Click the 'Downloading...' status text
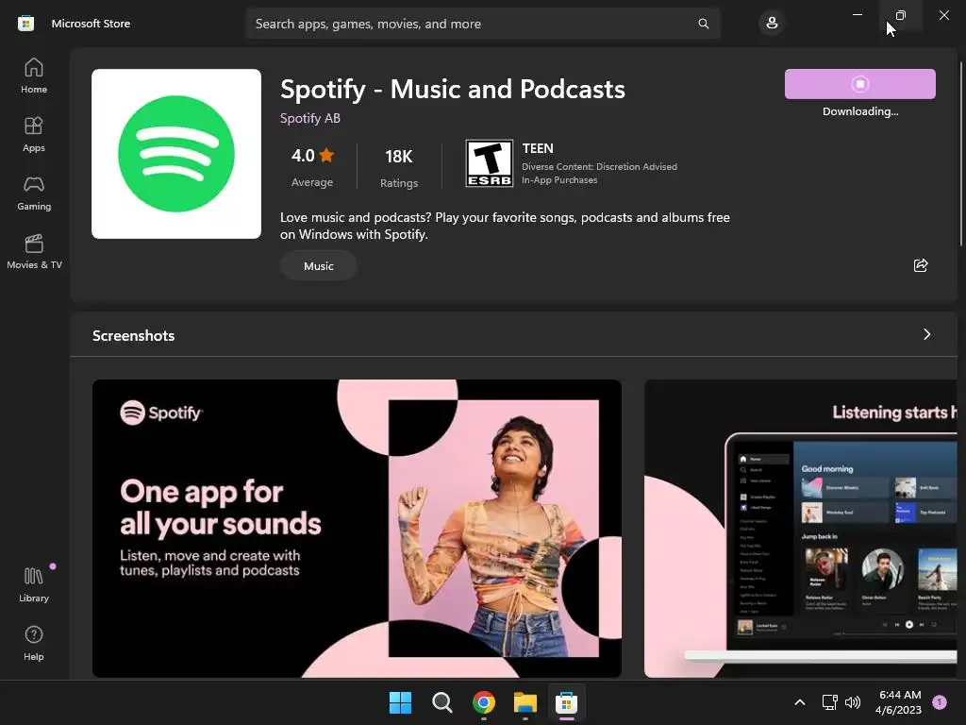 click(860, 111)
